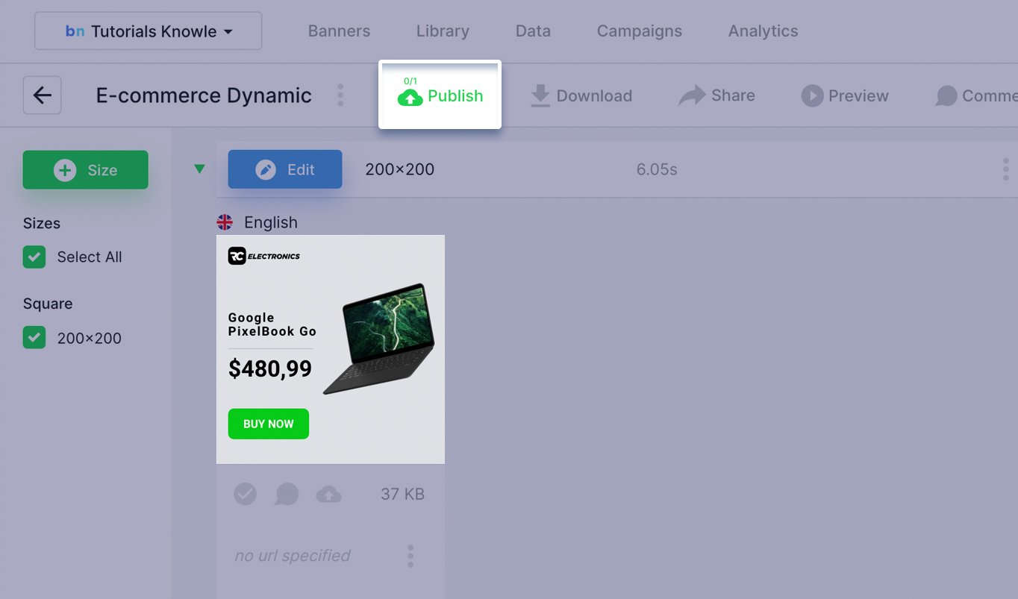This screenshot has height=599, width=1018.
Task: Open the Comments speech bubble
Action: pos(976,95)
